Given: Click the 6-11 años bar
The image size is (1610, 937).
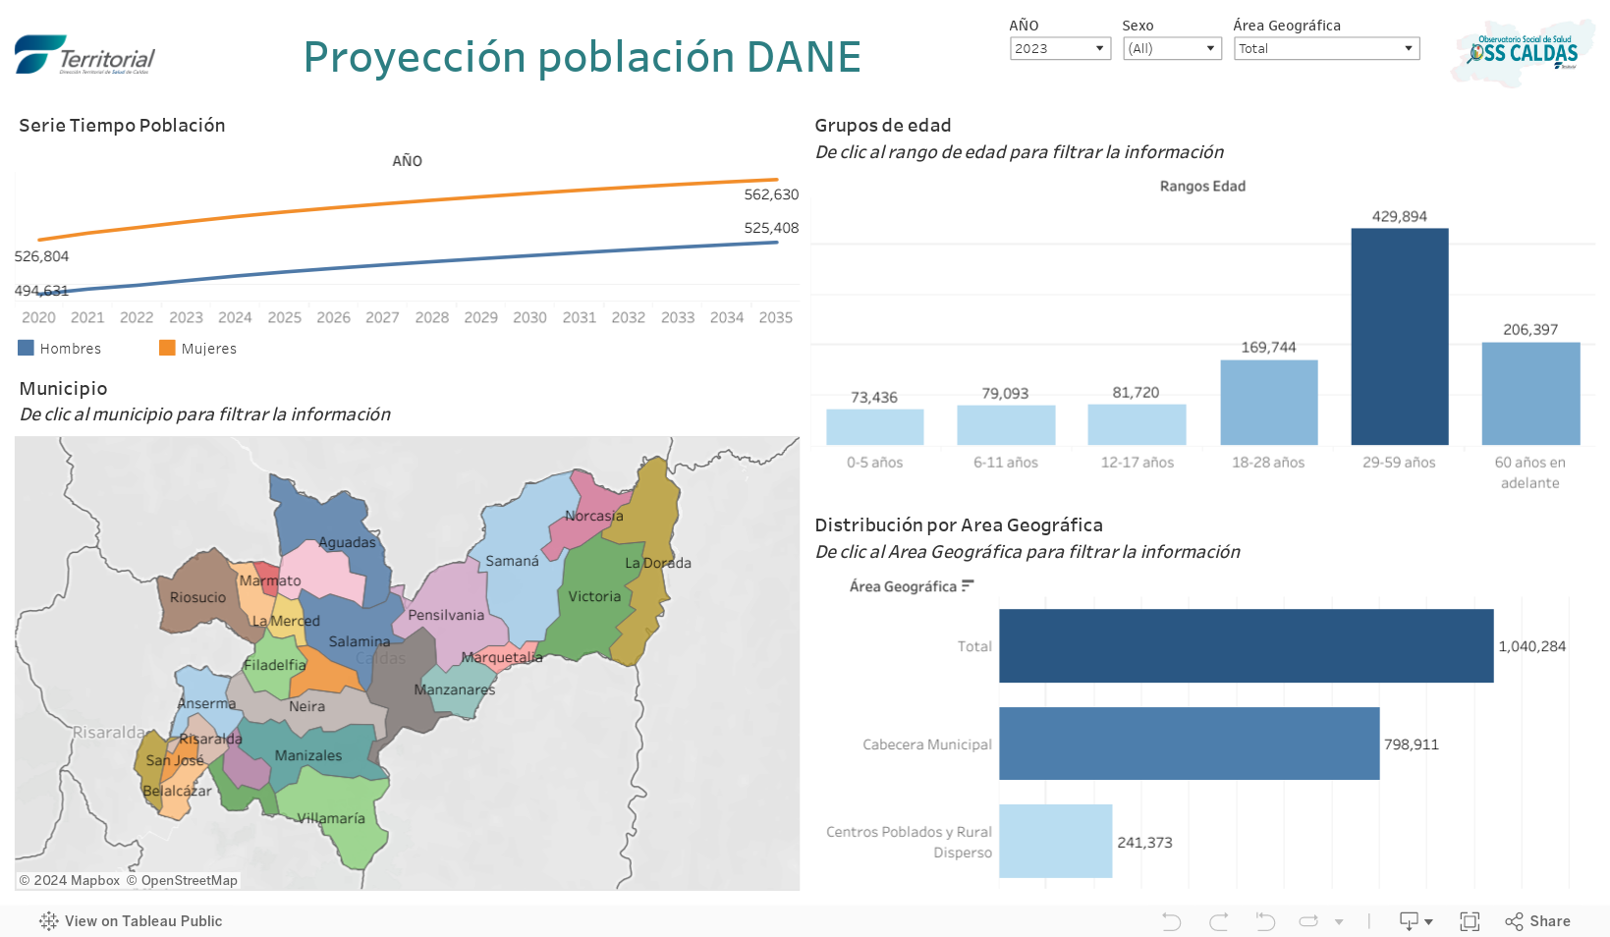Looking at the screenshot, I should [1006, 425].
